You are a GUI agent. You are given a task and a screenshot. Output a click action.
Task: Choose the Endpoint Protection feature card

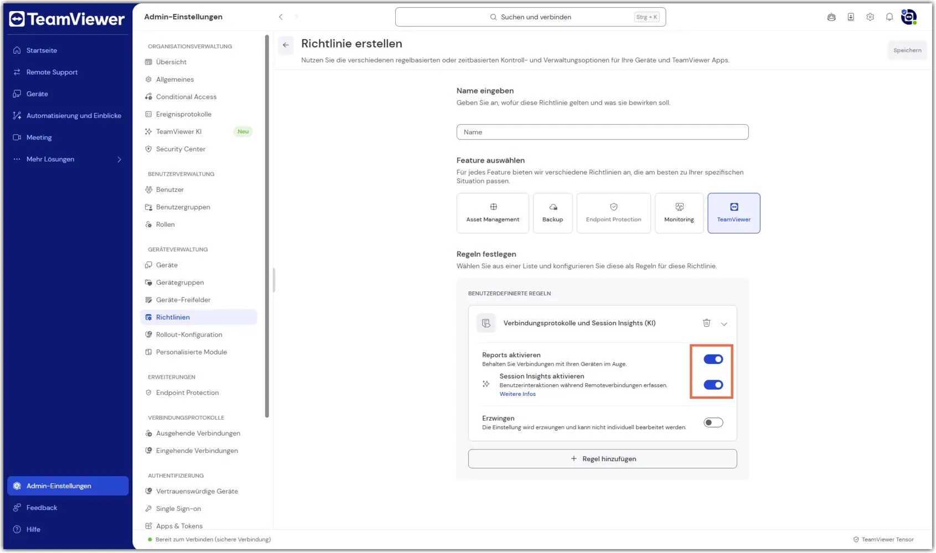(x=613, y=213)
